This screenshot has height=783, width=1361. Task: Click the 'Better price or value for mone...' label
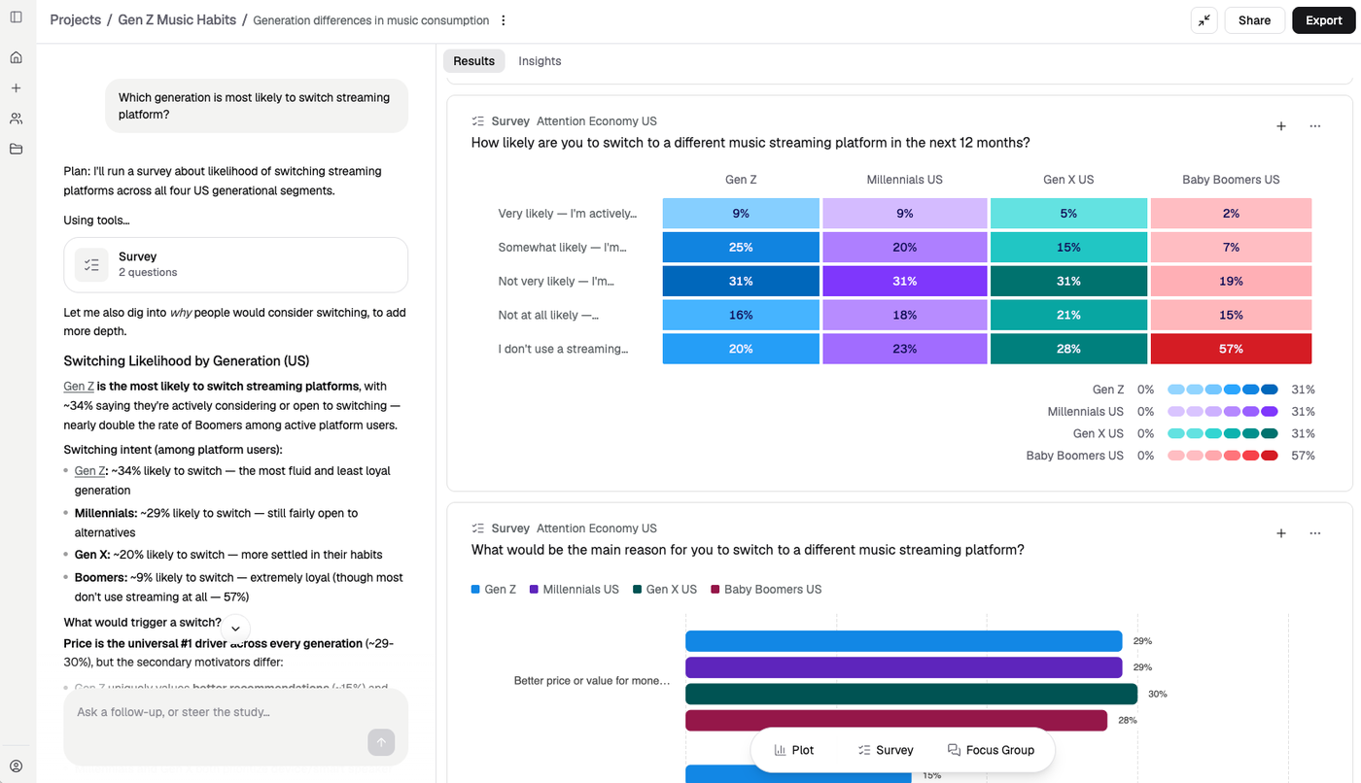pos(592,681)
